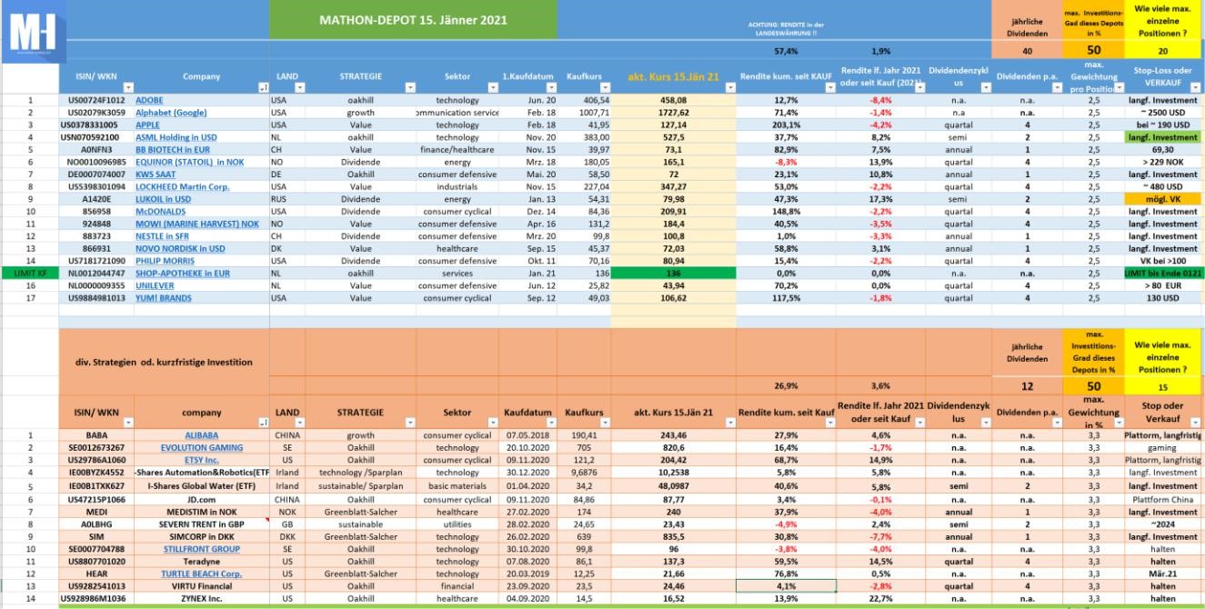Select the current price cell 1727,62
Image resolution: width=1205 pixels, height=609 pixels.
click(674, 113)
